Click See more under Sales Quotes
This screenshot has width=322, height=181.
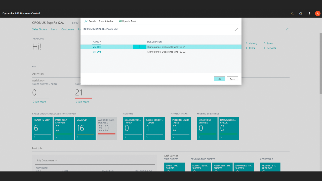point(39,102)
